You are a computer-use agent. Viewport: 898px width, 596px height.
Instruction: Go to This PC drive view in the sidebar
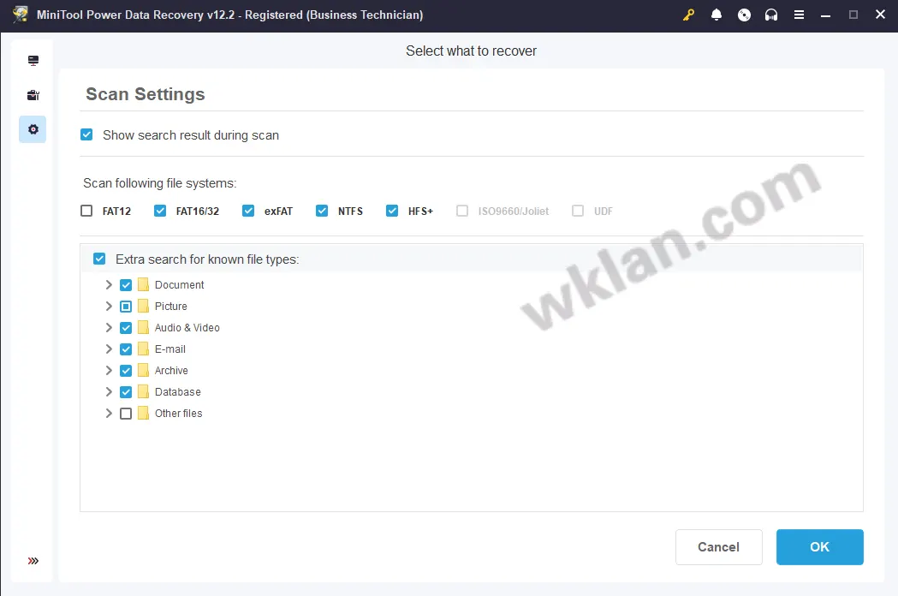33,60
